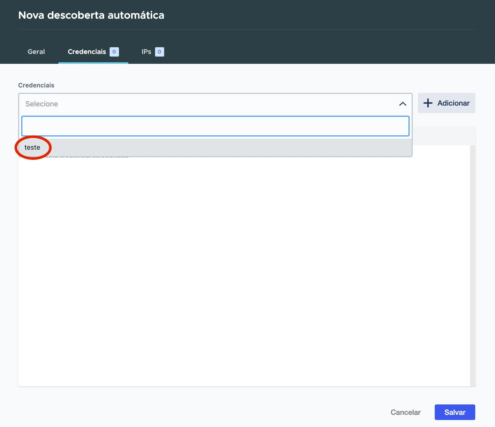The height and width of the screenshot is (427, 495).
Task: Click the Credenciais tab count badge
Action: pyautogui.click(x=114, y=52)
